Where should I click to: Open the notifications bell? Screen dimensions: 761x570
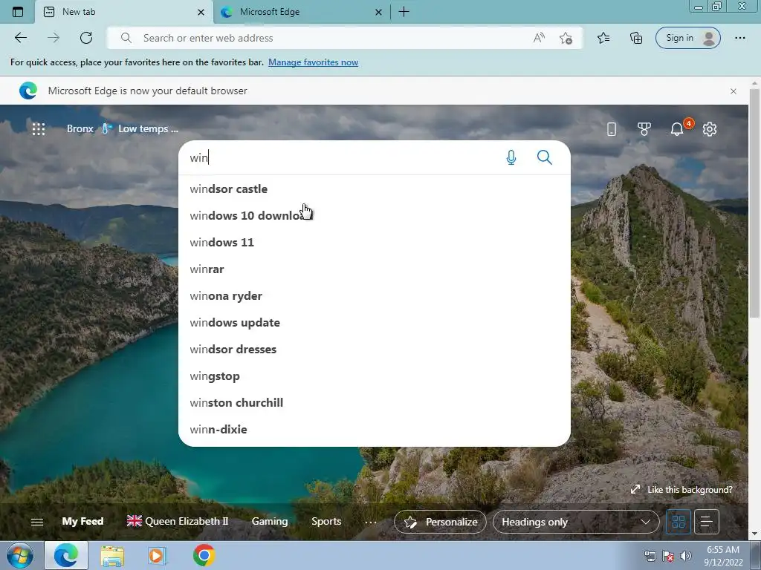coord(677,129)
